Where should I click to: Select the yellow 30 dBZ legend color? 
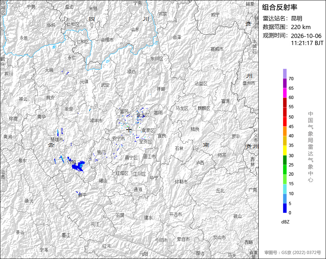pyautogui.click(x=285, y=150)
